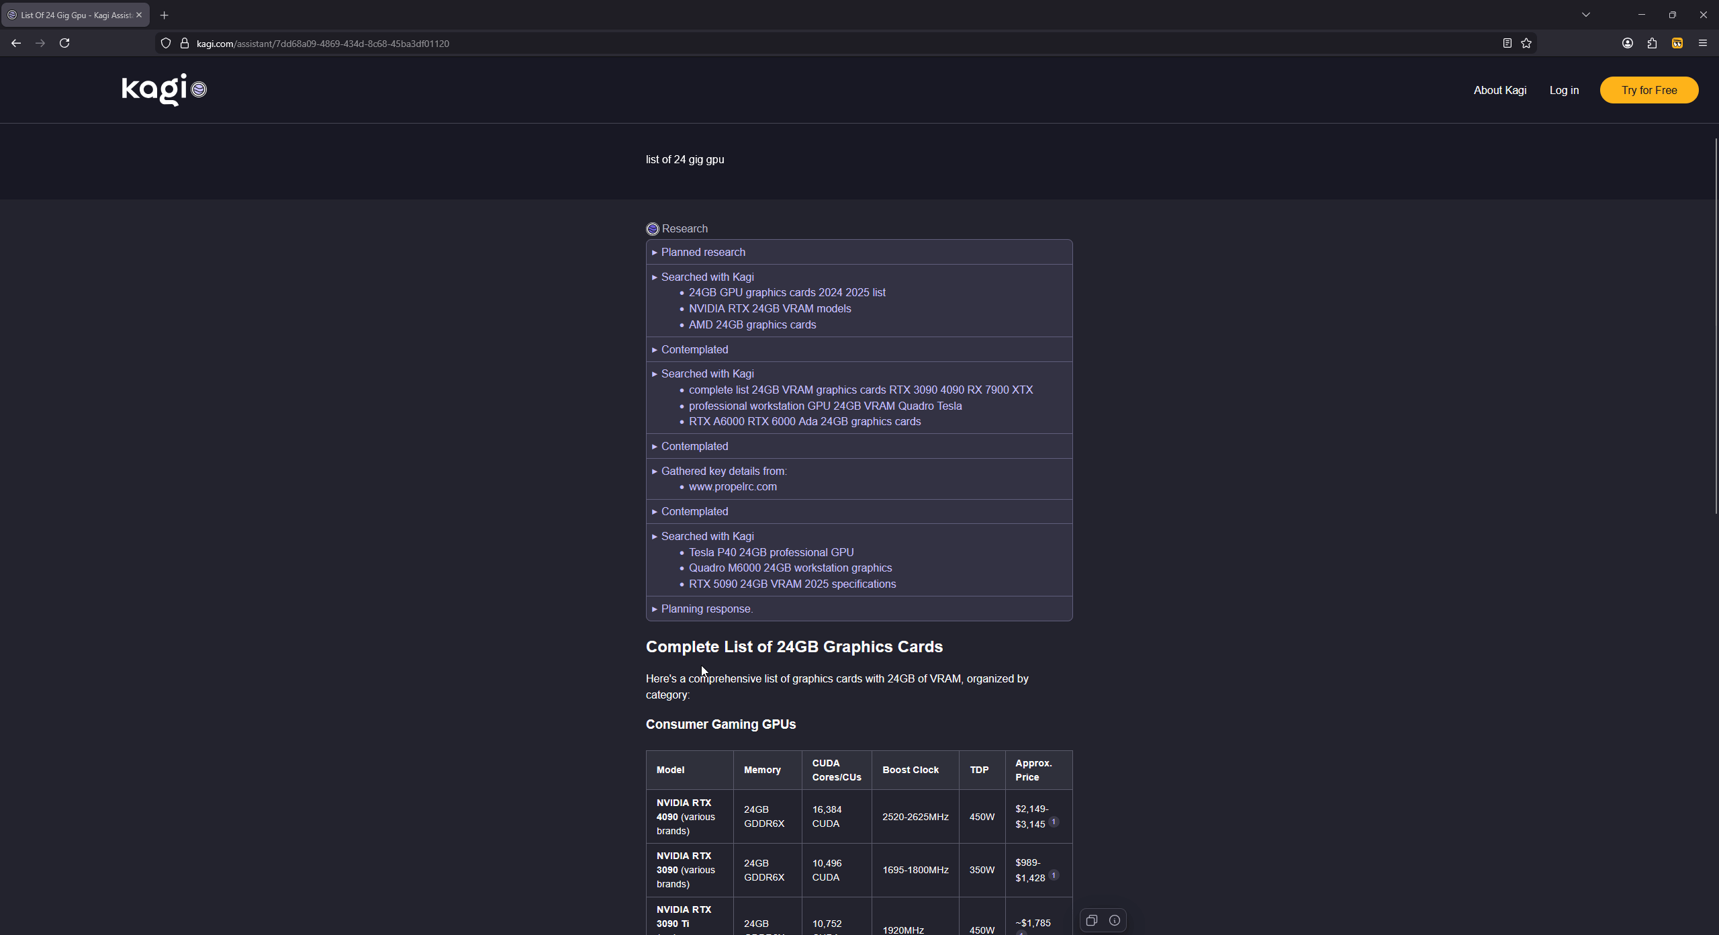This screenshot has height=935, width=1719.
Task: Reload the current browser page
Action: tap(64, 43)
